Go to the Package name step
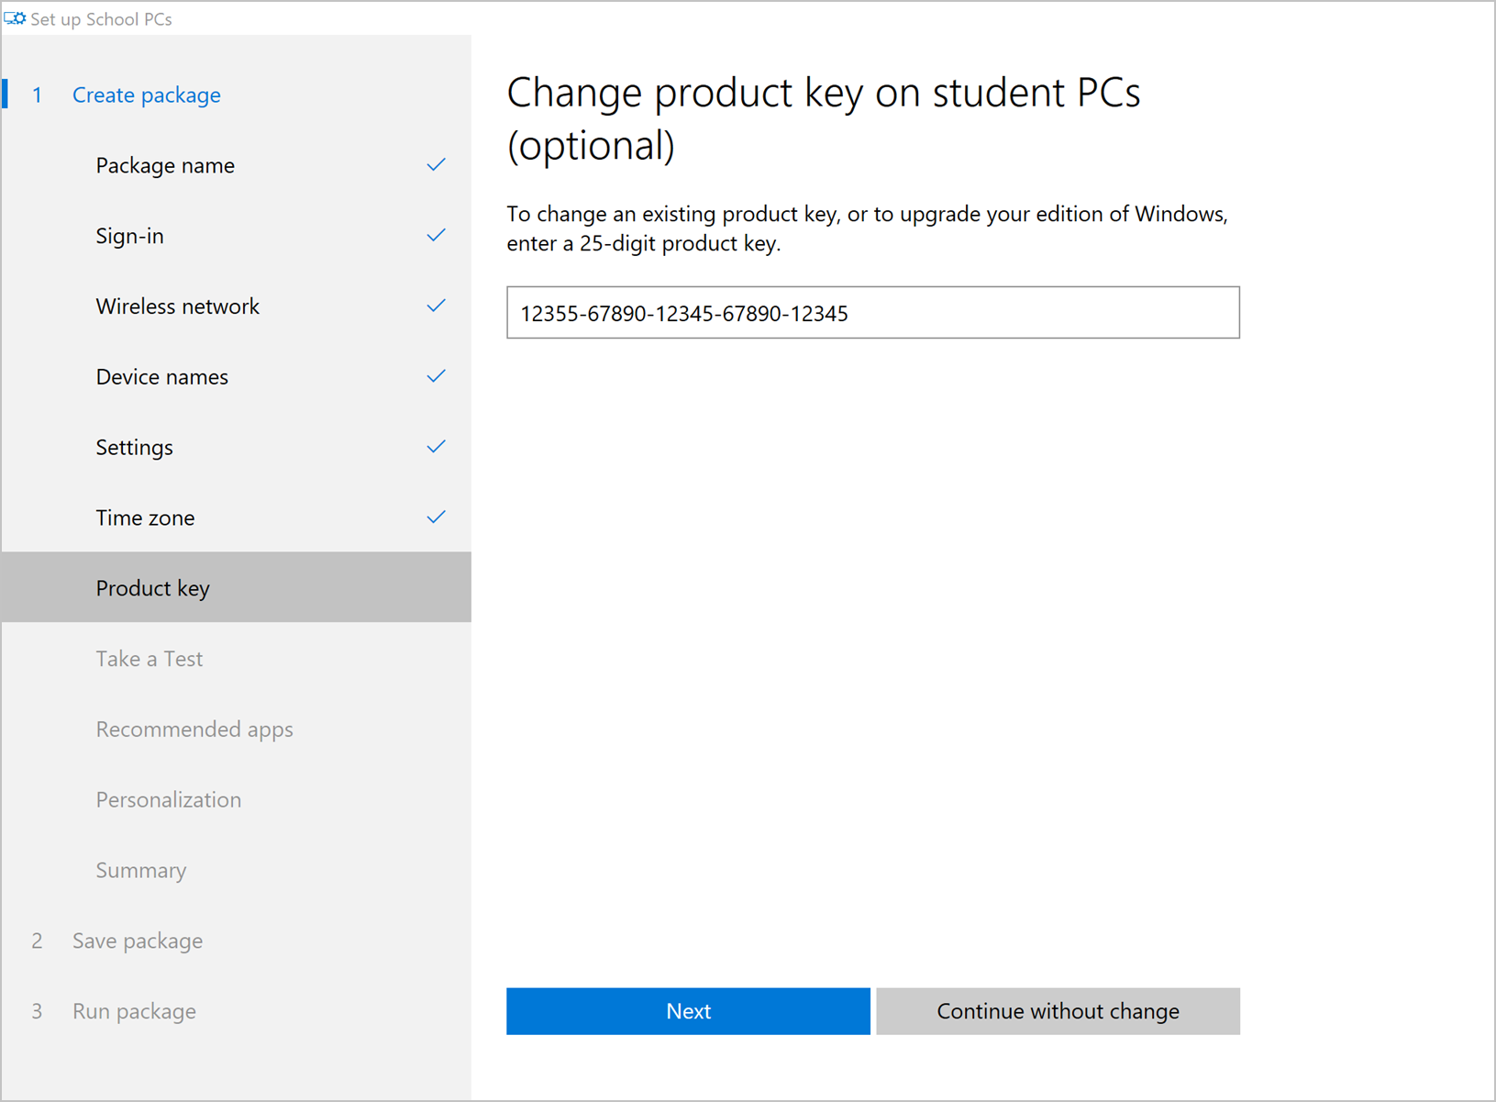 [165, 166]
